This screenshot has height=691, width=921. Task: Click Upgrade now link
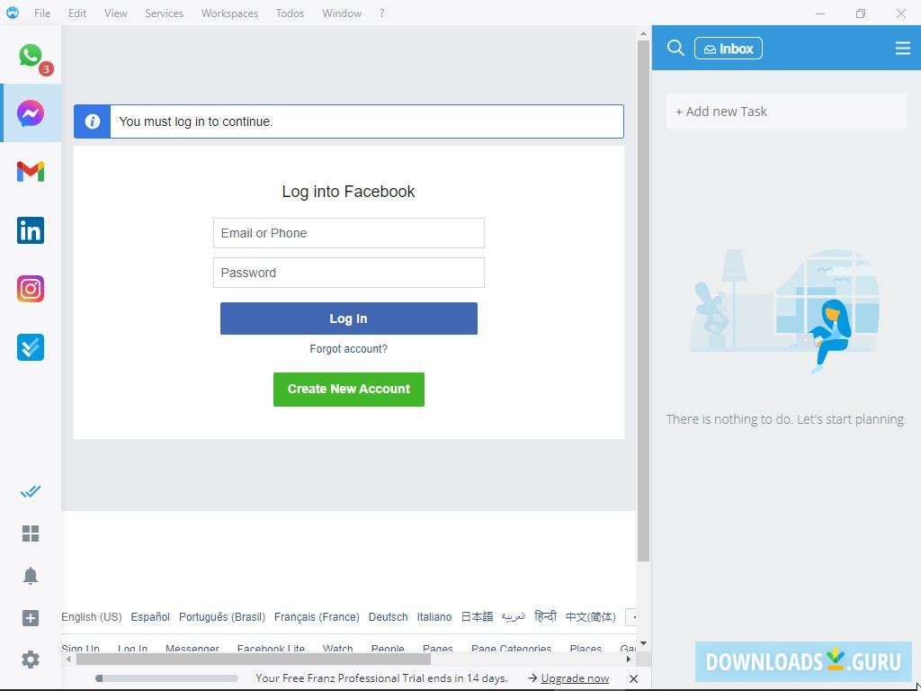[x=575, y=678]
